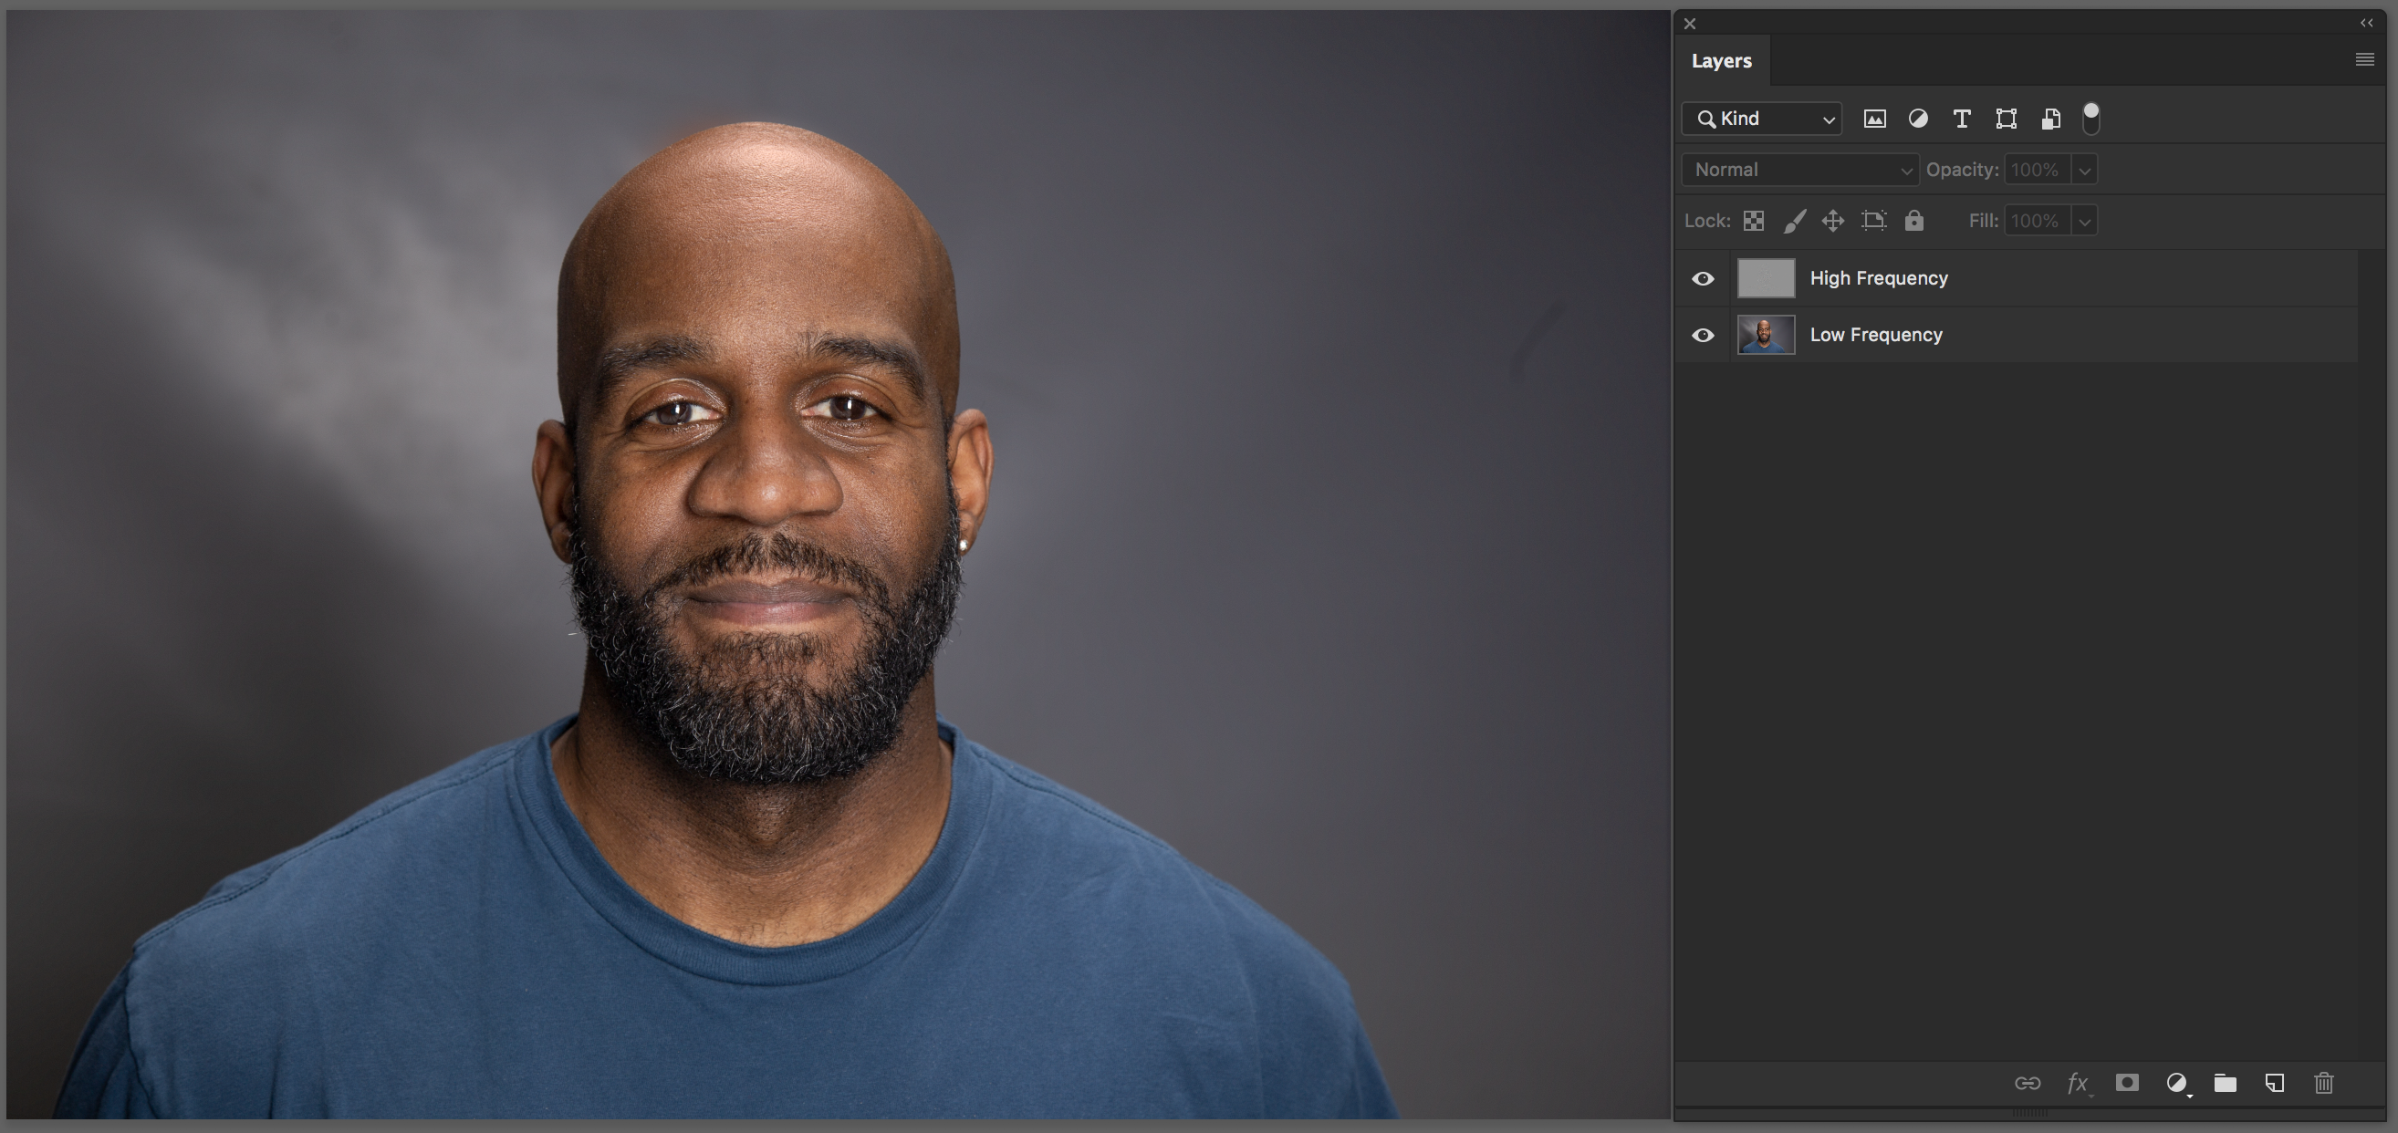
Task: Click the lock image pixels brush icon
Action: click(x=1794, y=222)
